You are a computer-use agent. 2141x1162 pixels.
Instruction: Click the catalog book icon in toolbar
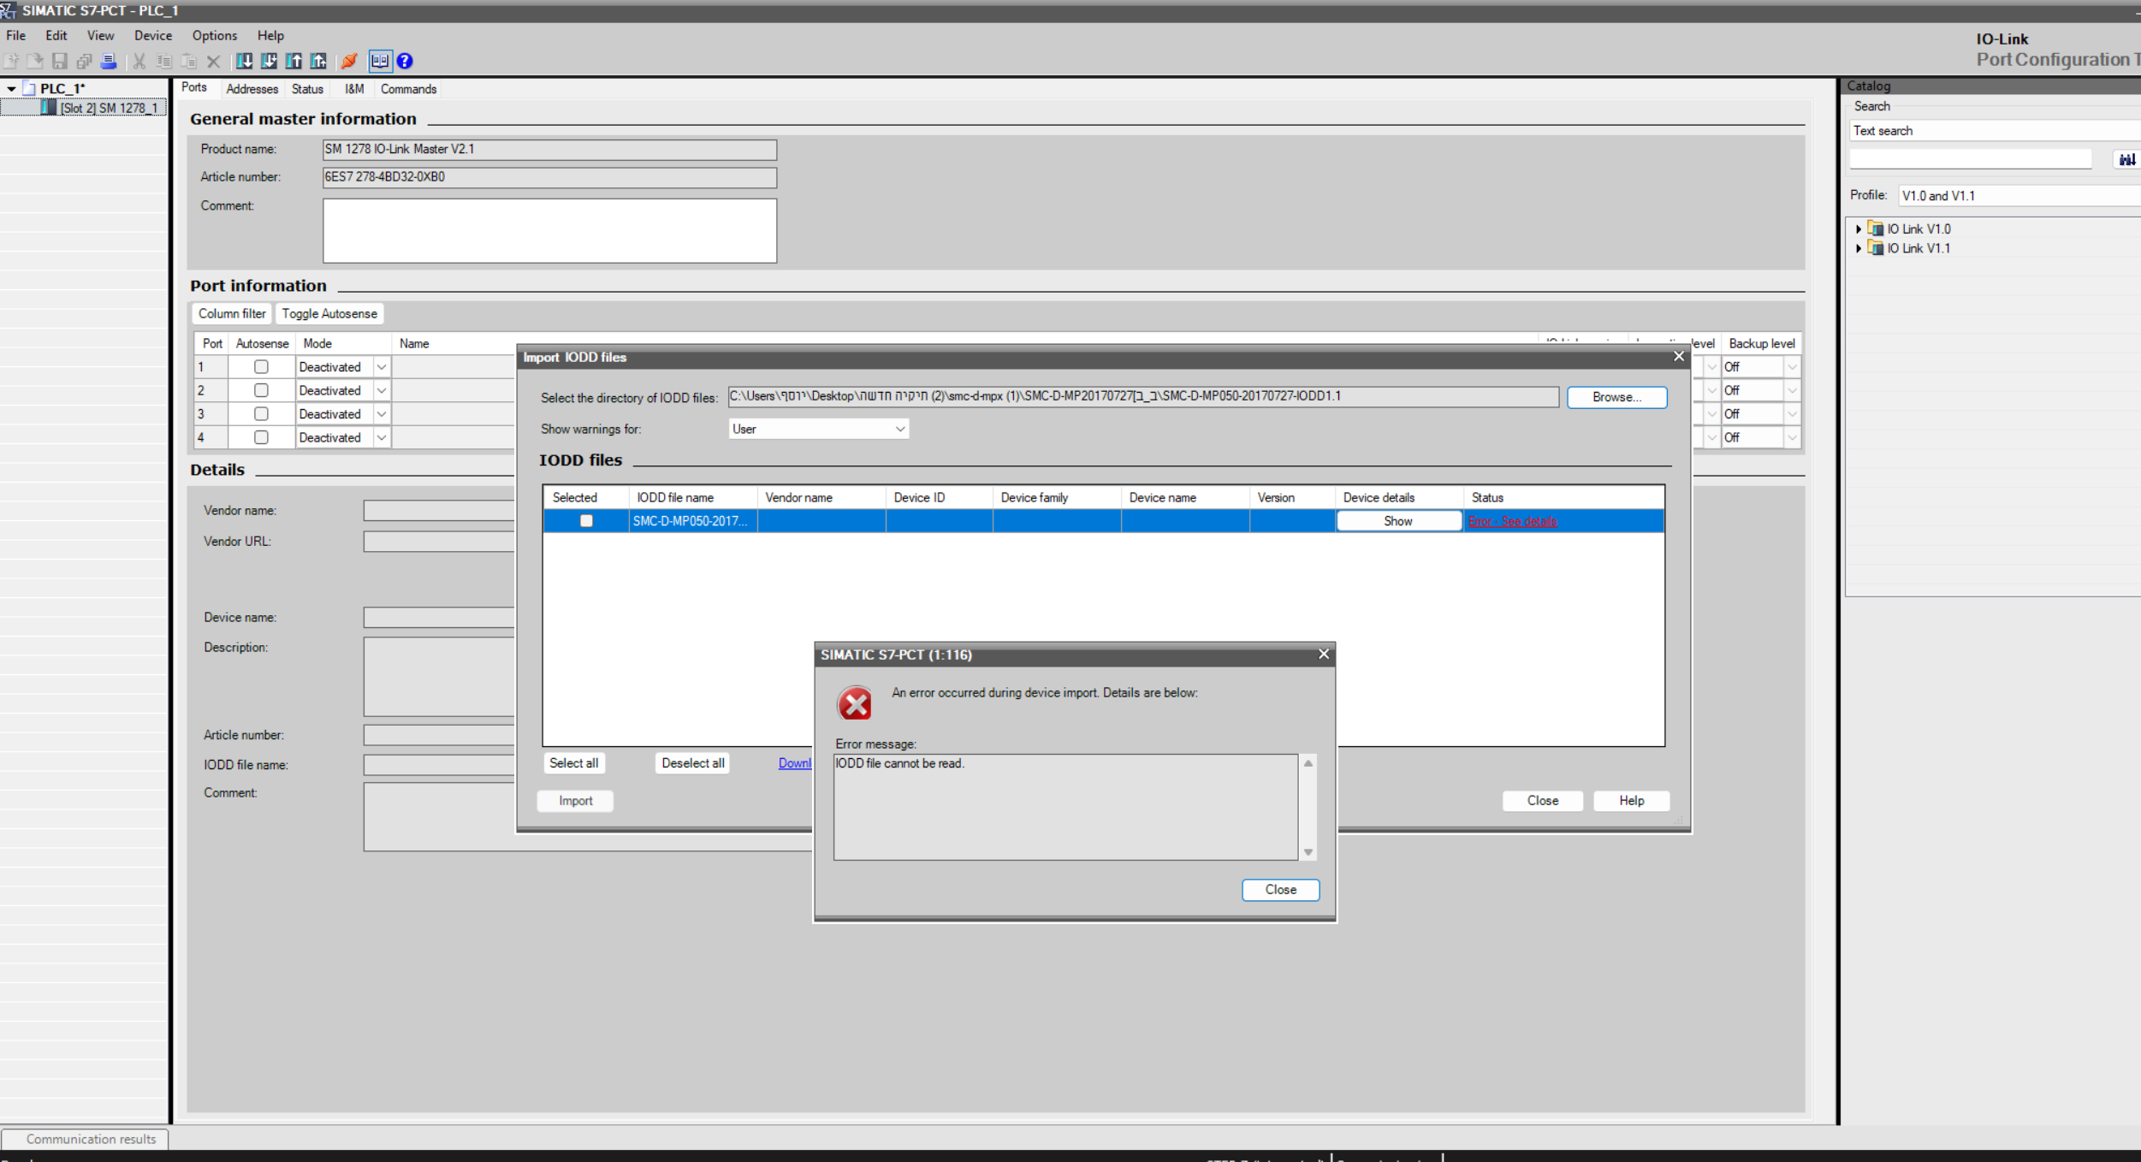pos(380,61)
